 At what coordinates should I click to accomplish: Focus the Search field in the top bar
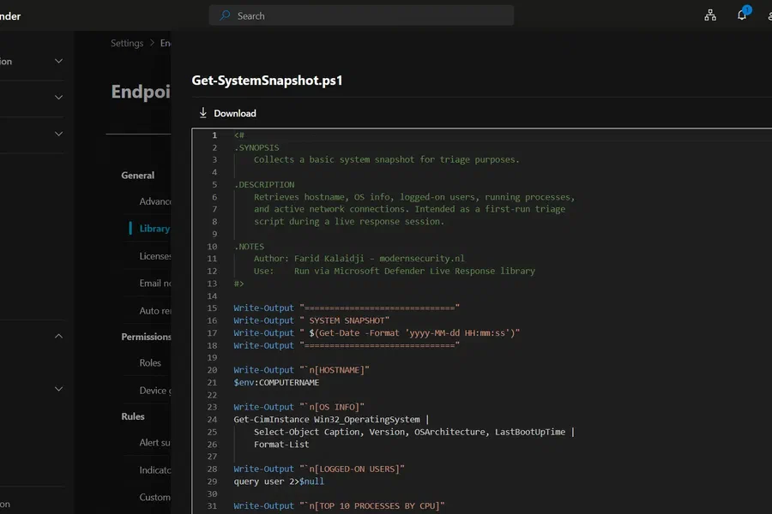click(x=361, y=15)
